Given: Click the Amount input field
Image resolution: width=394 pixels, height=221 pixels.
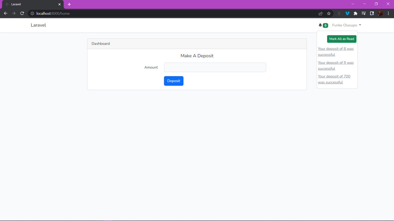Looking at the screenshot, I should click(x=215, y=67).
